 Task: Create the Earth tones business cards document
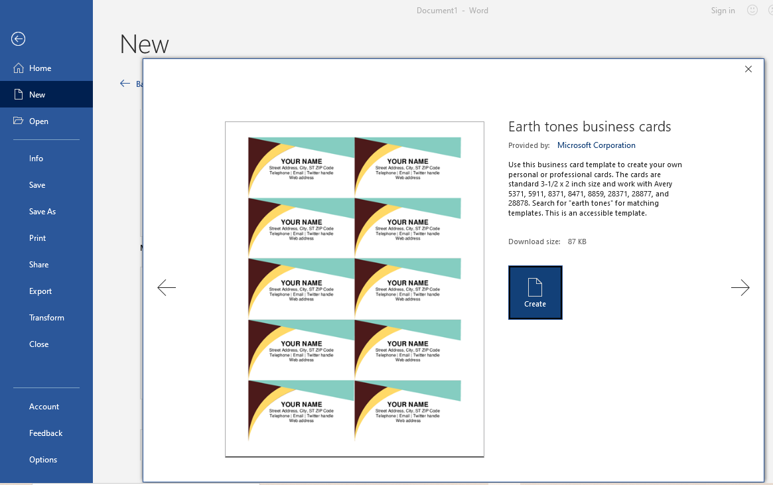tap(535, 292)
